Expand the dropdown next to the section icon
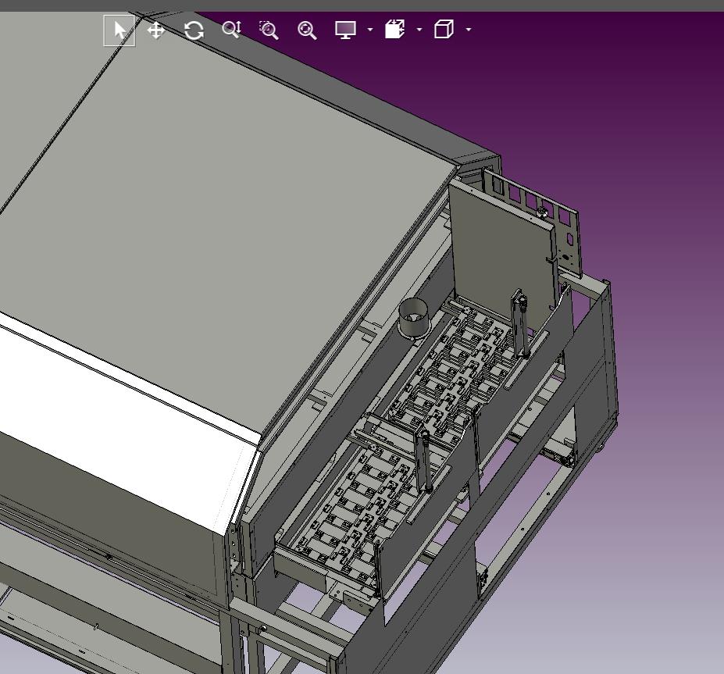 (419, 30)
